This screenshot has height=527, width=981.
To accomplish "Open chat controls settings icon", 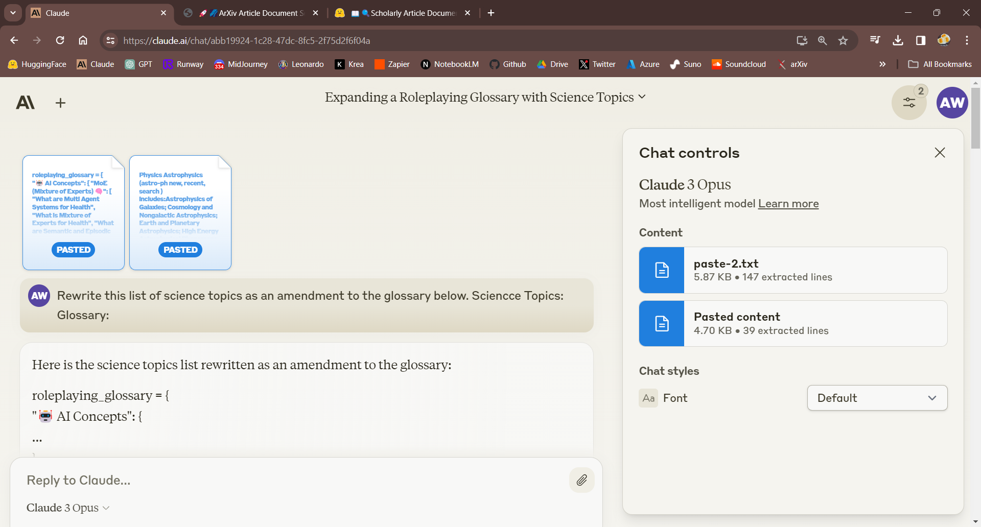I will coord(909,103).
